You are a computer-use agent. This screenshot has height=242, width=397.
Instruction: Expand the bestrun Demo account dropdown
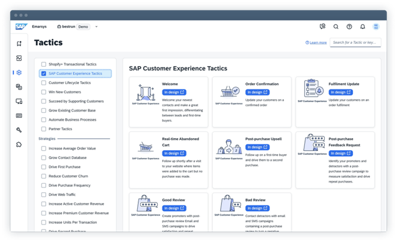point(96,26)
